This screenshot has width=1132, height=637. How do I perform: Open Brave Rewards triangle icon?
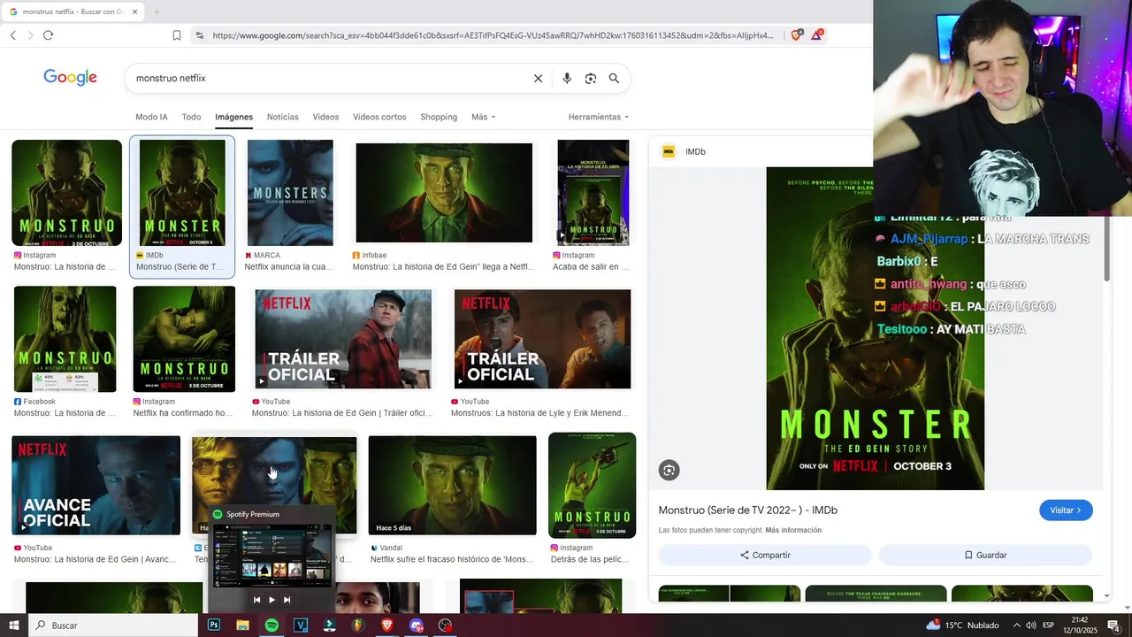[817, 35]
